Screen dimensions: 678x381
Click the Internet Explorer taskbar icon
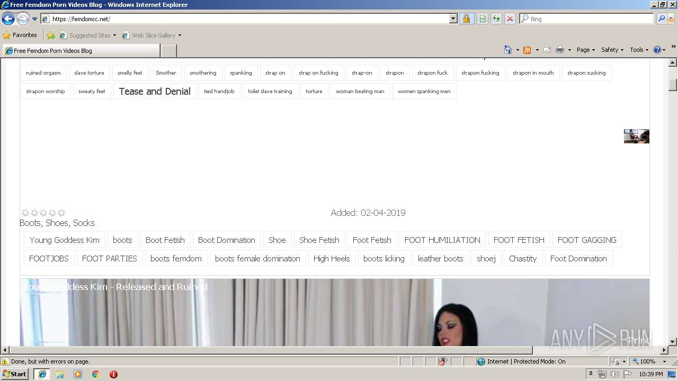(42, 374)
